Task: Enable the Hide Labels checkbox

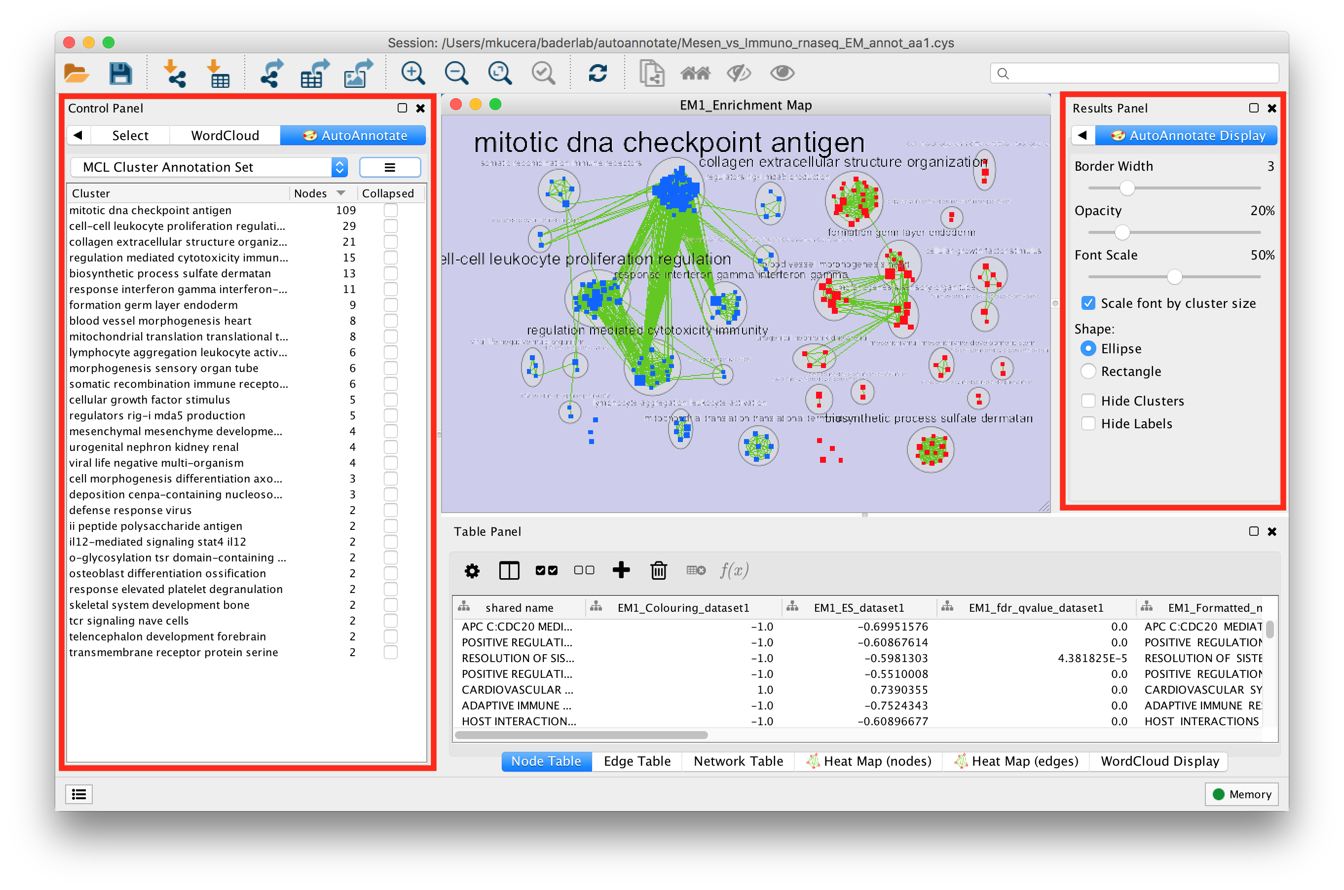Action: pos(1088,423)
